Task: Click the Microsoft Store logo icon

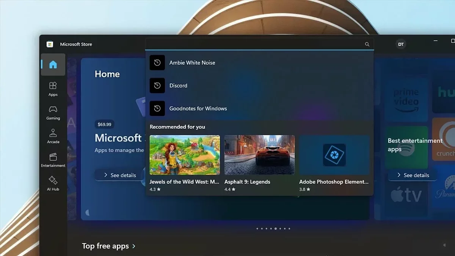Action: (50, 44)
